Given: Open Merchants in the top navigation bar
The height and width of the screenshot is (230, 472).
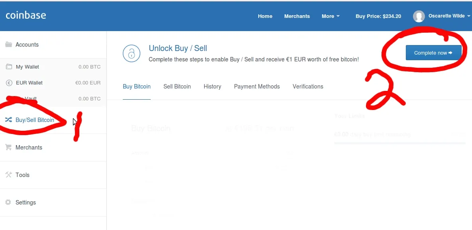Looking at the screenshot, I should [x=297, y=16].
